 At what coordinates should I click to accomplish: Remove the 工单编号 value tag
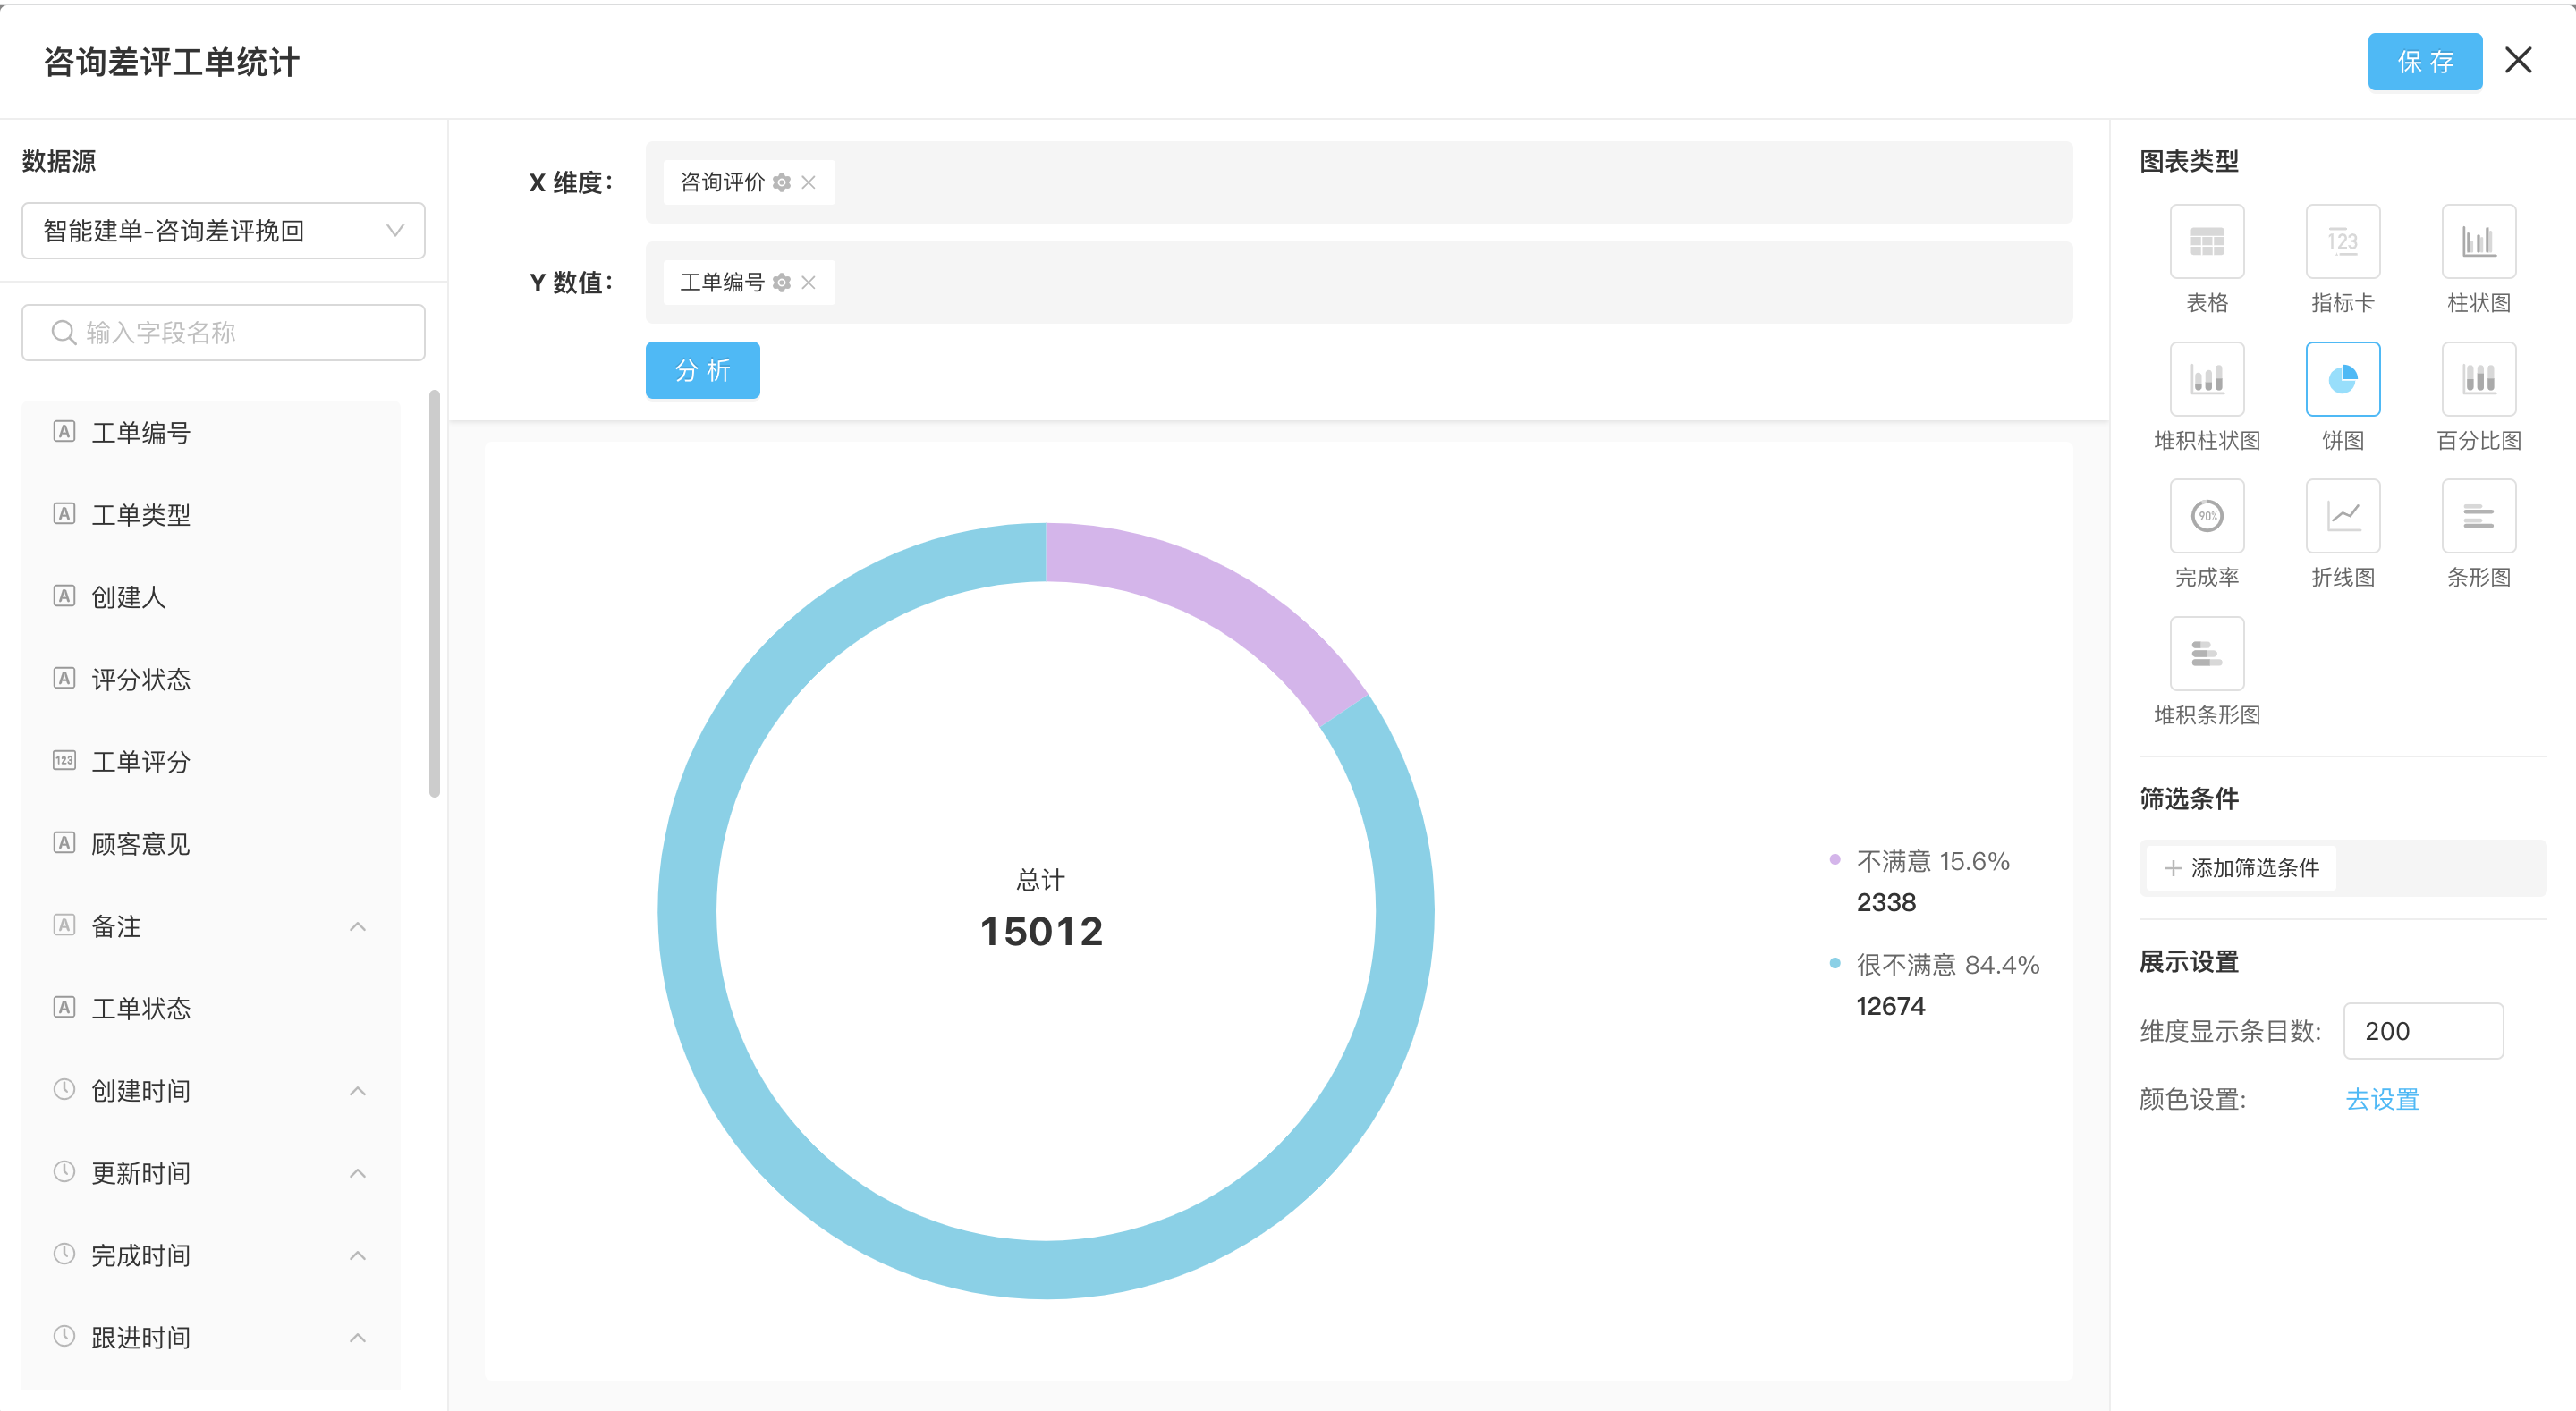pos(809,283)
